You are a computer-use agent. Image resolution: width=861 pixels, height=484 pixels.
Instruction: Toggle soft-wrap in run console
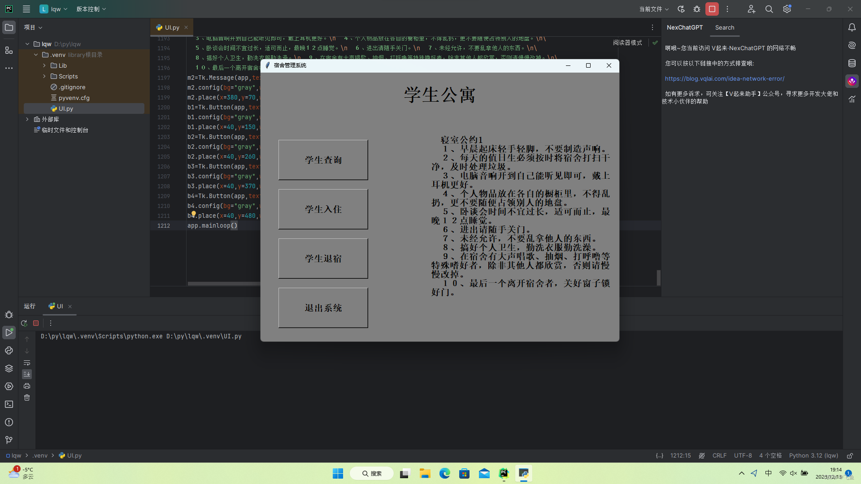pyautogui.click(x=27, y=363)
